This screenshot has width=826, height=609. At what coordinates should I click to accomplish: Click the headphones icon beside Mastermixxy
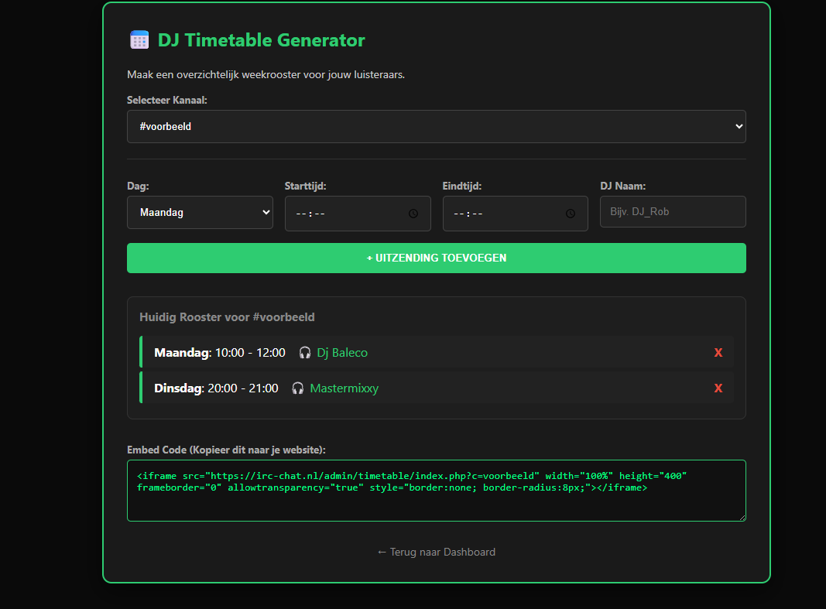pos(297,388)
